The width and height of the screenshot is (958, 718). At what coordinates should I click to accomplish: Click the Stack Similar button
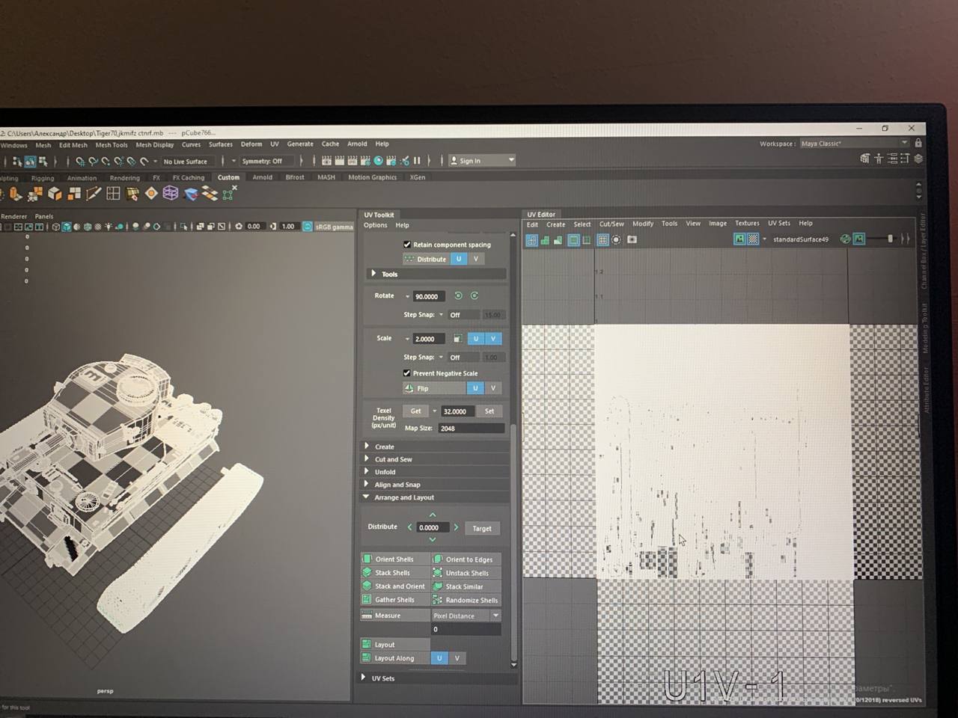(x=466, y=586)
